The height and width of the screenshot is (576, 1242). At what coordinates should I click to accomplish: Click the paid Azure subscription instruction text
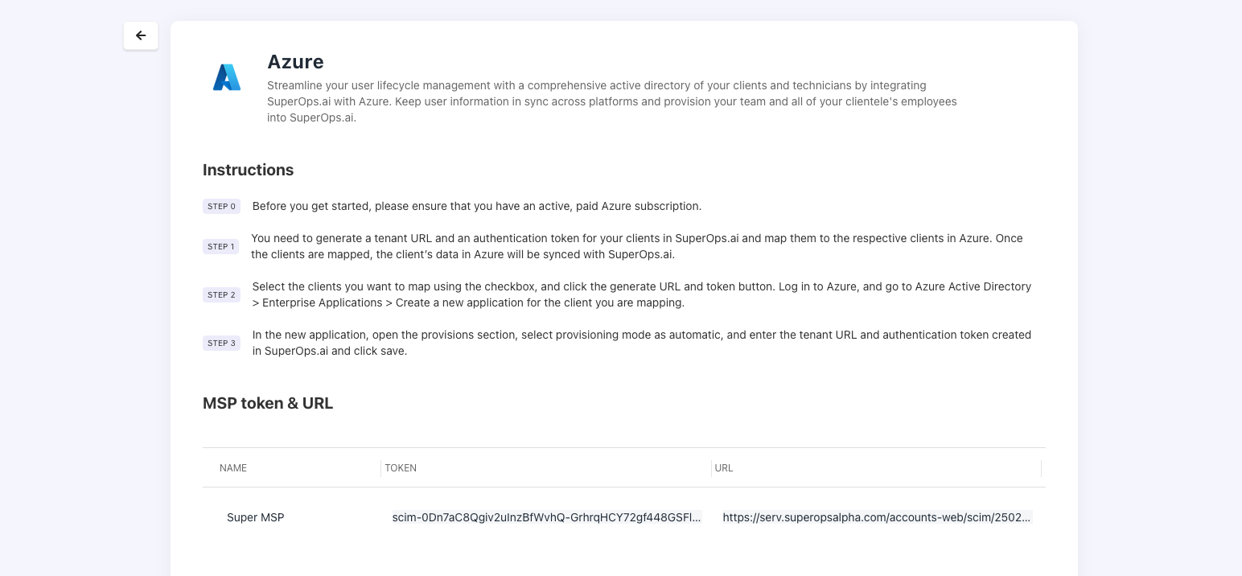click(476, 207)
